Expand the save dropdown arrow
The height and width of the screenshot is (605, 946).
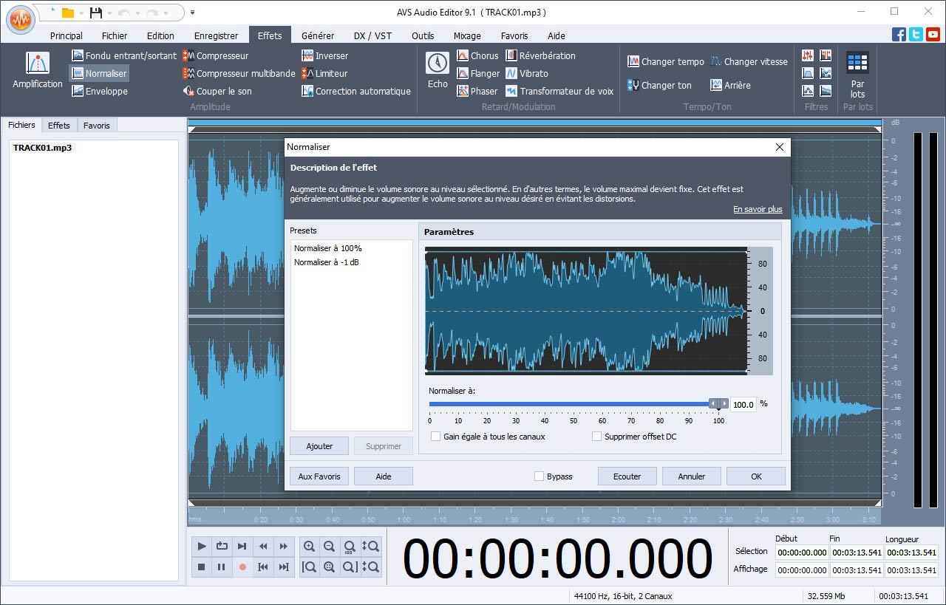pyautogui.click(x=109, y=13)
